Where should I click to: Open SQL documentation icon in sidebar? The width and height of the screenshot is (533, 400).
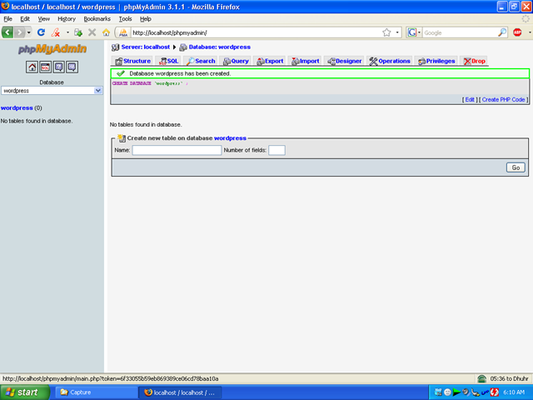click(72, 67)
